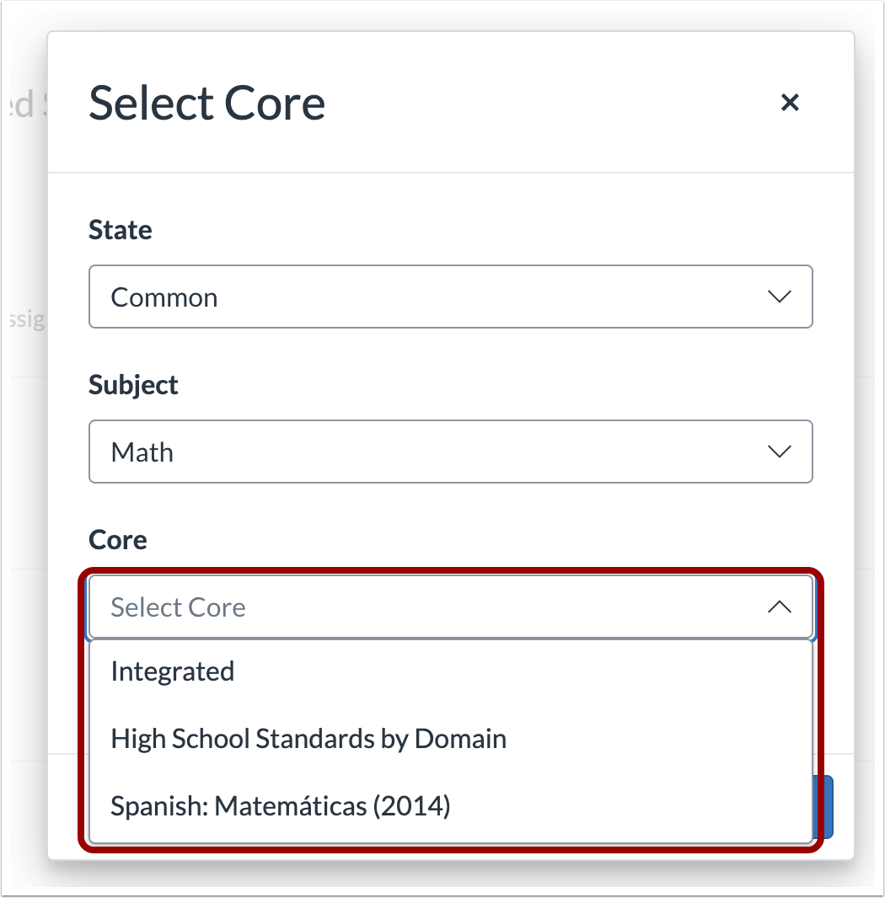Click the X icon in dialog header
The image size is (885, 898).
pyautogui.click(x=790, y=102)
